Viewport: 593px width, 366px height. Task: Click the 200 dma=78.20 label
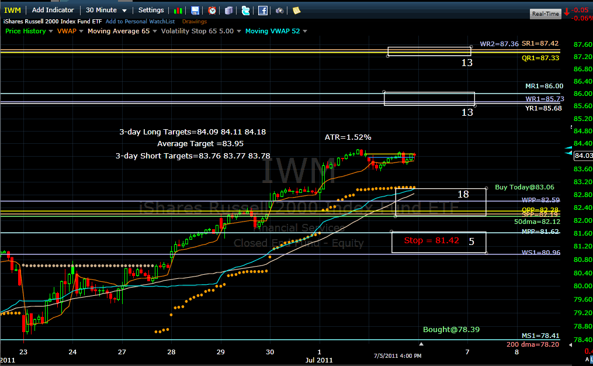pyautogui.click(x=533, y=344)
